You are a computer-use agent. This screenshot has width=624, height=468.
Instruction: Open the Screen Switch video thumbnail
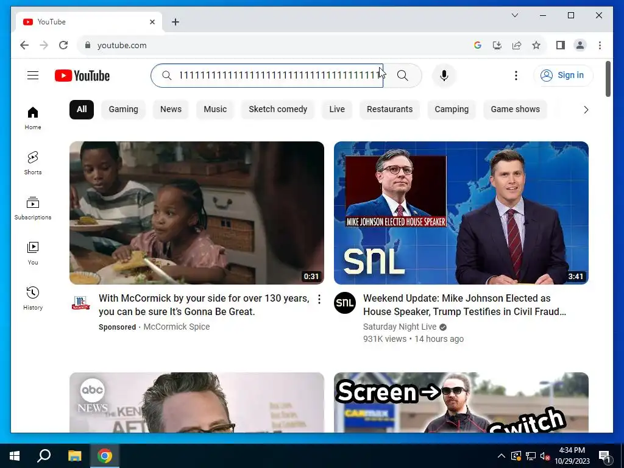[x=461, y=402]
